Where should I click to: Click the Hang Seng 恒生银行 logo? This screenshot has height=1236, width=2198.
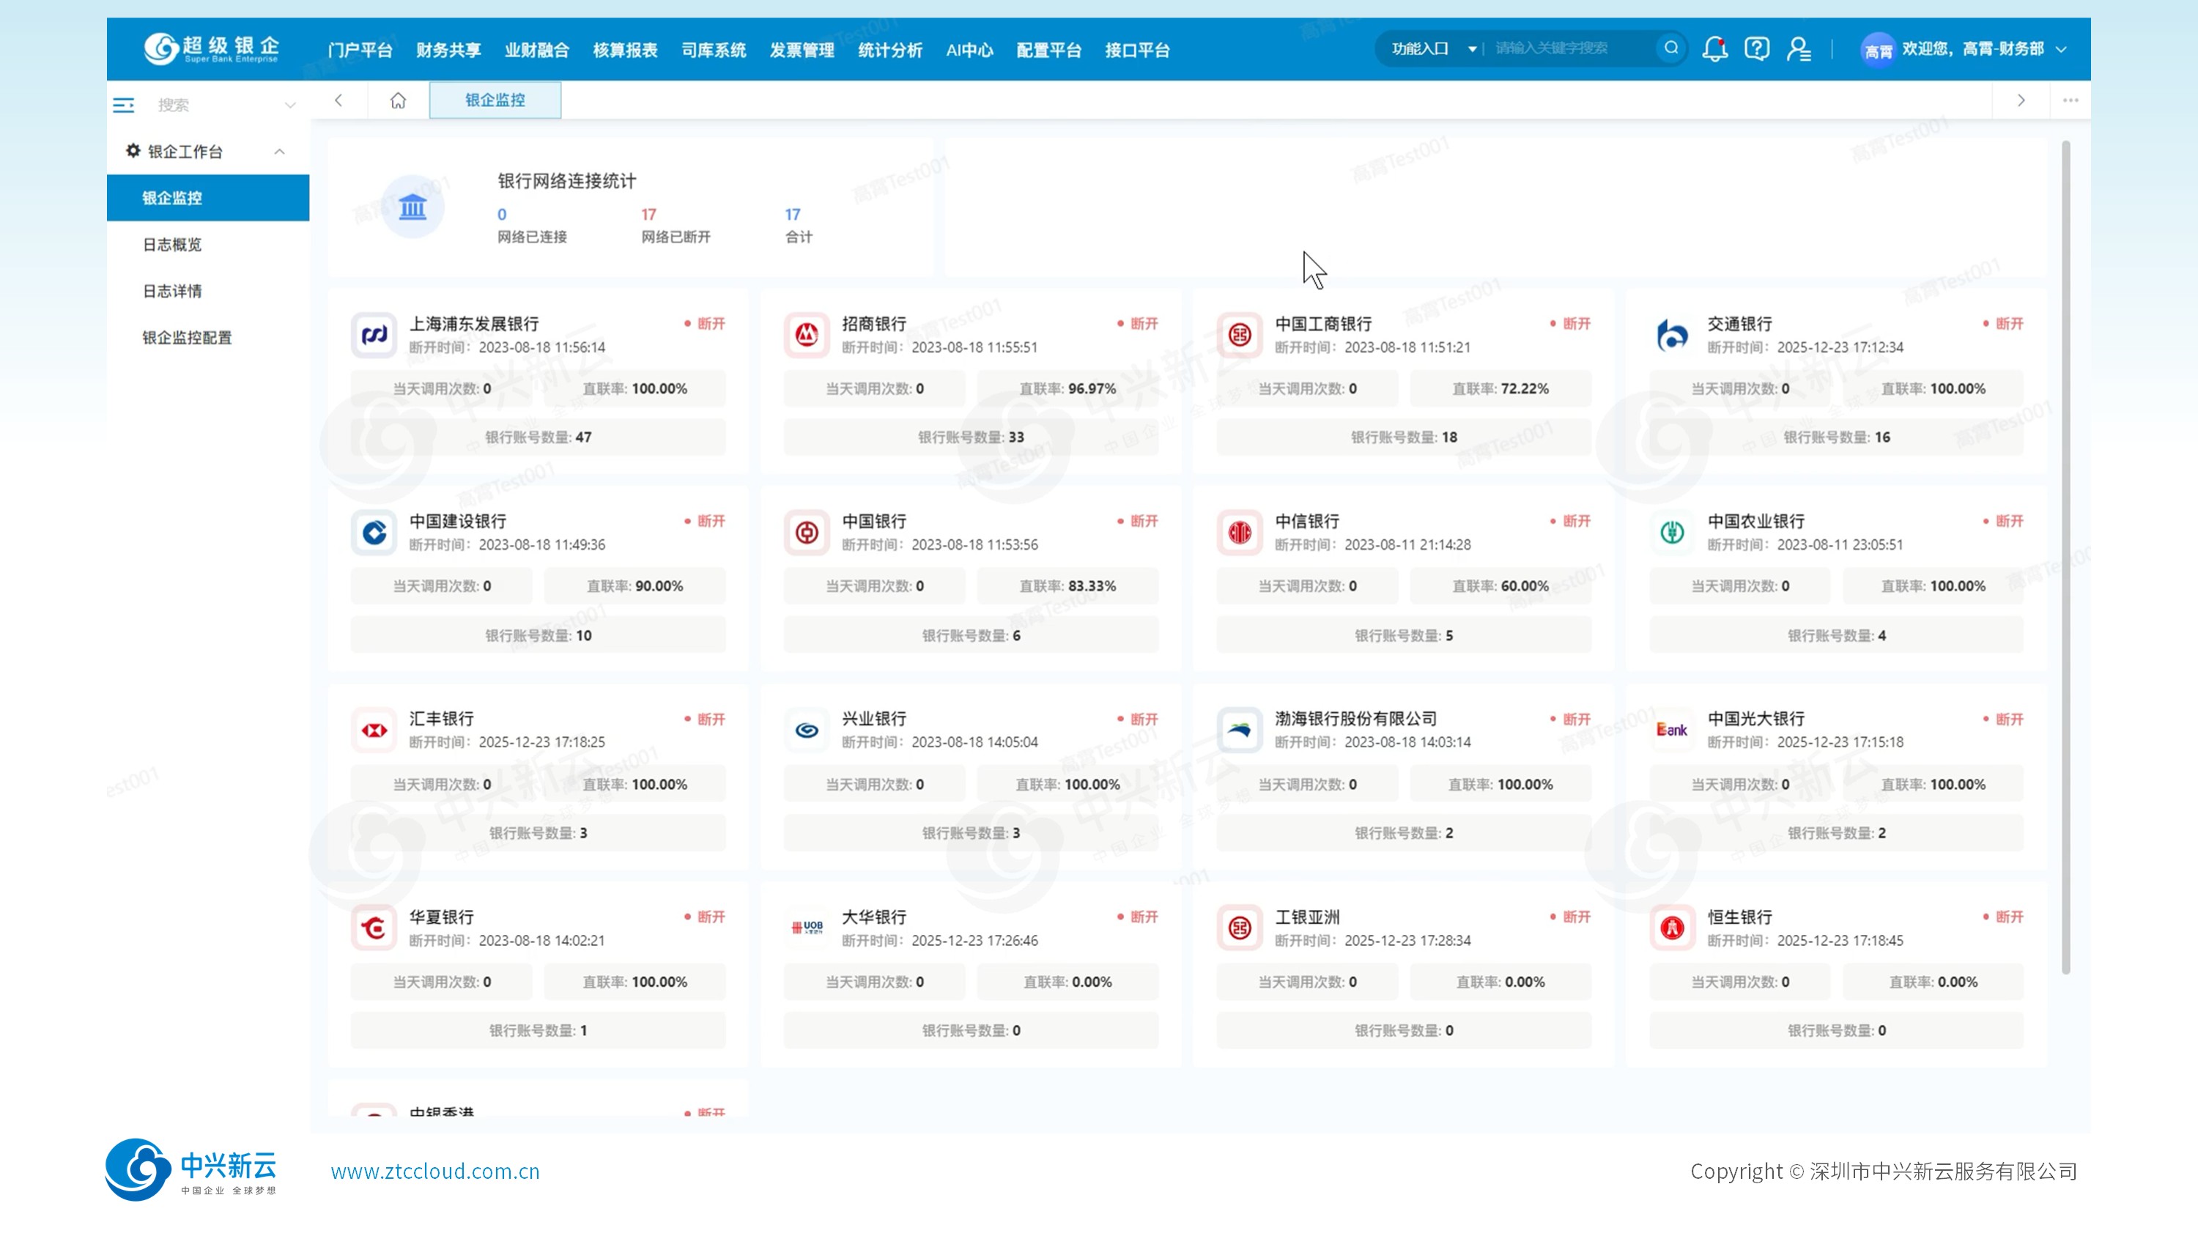coord(1671,928)
